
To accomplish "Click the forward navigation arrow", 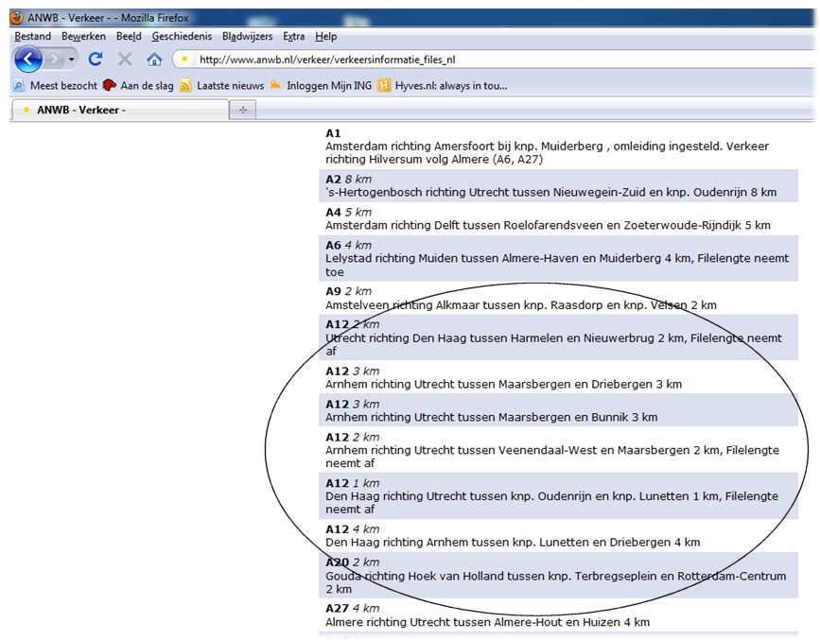I will [x=54, y=60].
